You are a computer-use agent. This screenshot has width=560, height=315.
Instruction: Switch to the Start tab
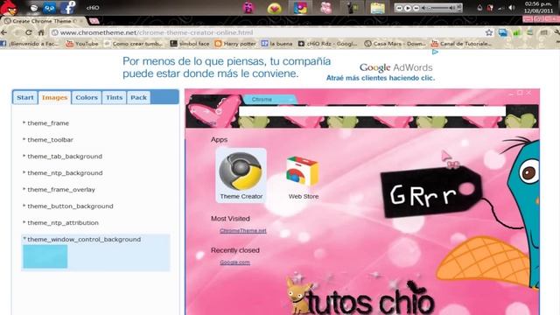25,97
